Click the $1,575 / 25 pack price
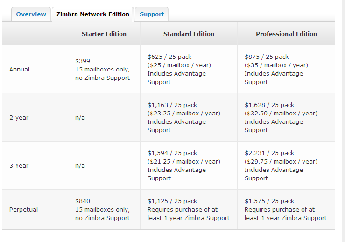This screenshot has width=345, height=242. tap(269, 201)
